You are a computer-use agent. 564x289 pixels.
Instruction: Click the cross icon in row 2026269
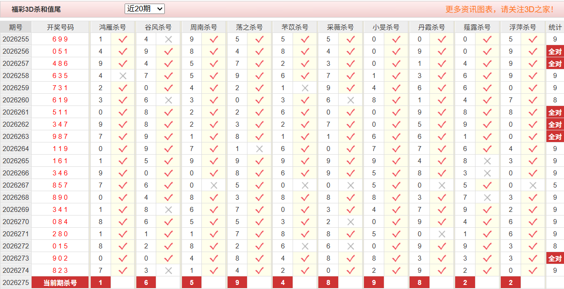[x=168, y=210]
